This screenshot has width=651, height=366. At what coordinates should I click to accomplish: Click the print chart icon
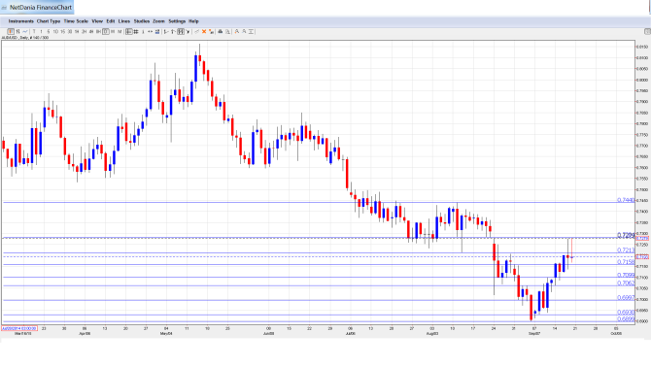(x=221, y=31)
